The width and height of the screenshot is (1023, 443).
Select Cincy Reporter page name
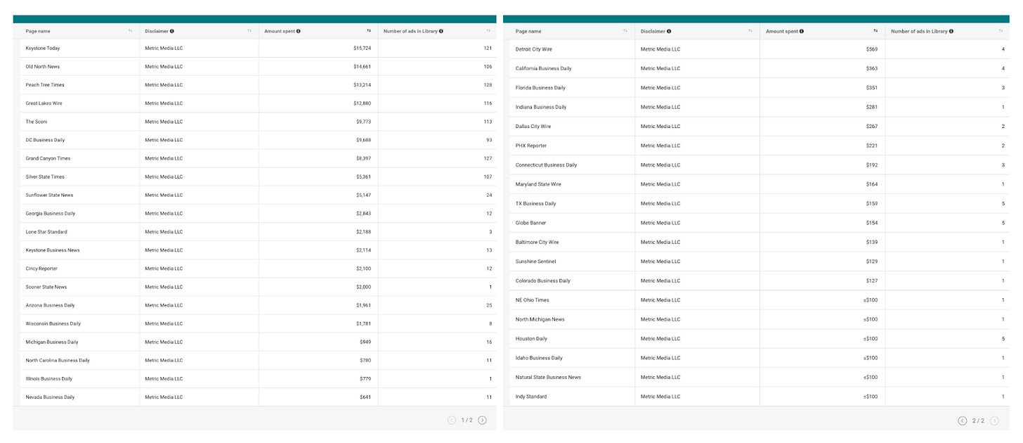coord(41,269)
